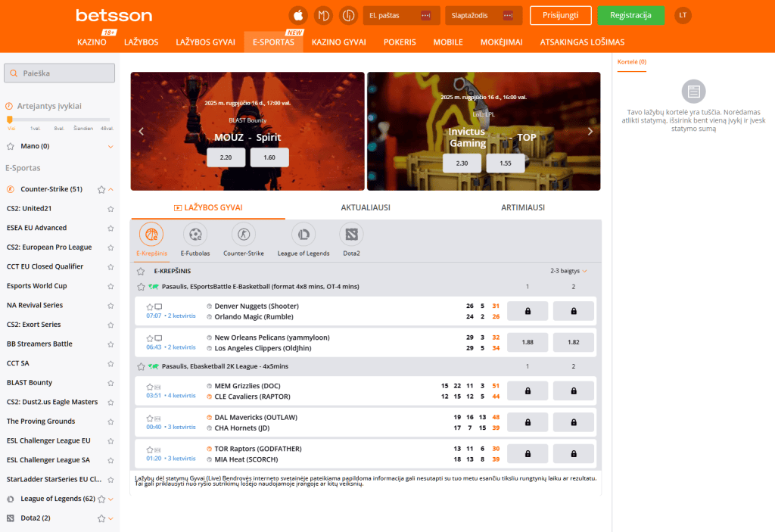Bet on Invictus Gaming at 2.30
The height and width of the screenshot is (532, 775).
[462, 163]
